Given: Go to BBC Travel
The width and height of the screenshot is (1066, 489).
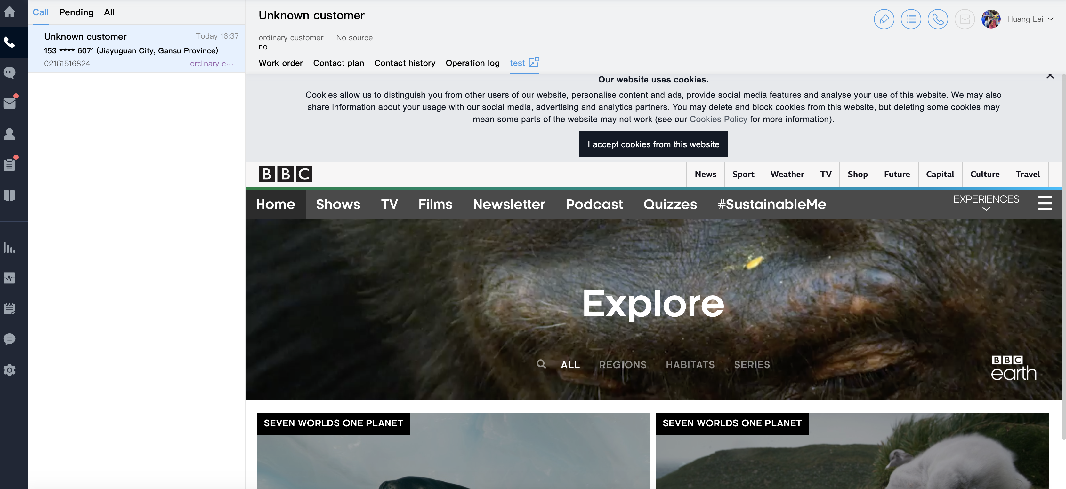Looking at the screenshot, I should pos(1028,174).
